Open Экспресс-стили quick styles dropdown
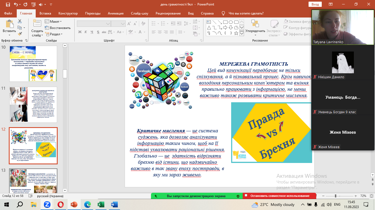The height and width of the screenshot is (210, 375). coord(274,28)
